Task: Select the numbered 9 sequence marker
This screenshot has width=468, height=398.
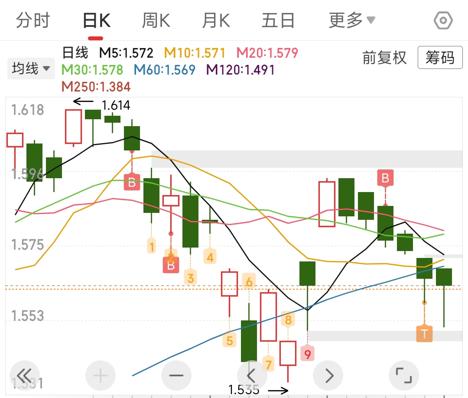Action: (x=308, y=355)
